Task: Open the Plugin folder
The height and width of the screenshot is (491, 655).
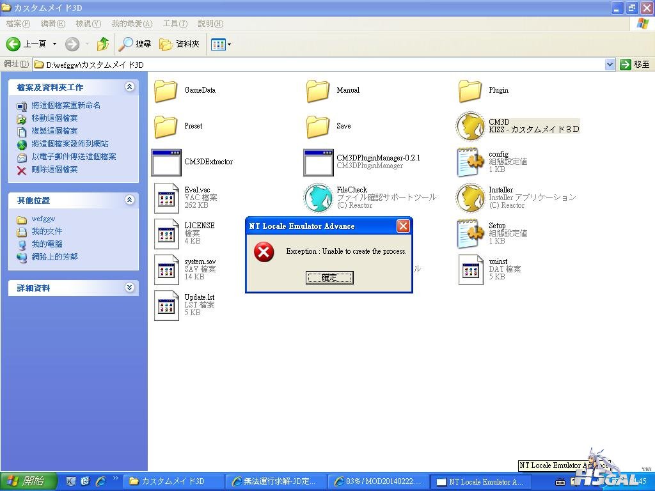Action: [x=470, y=91]
